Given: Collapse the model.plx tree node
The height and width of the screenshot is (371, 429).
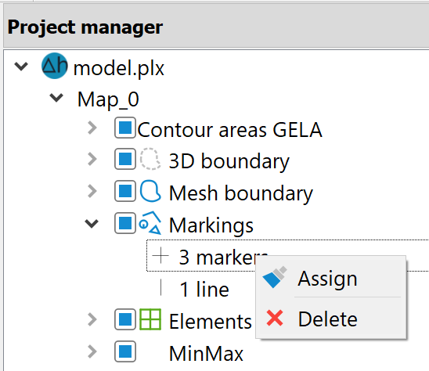Looking at the screenshot, I should [x=21, y=66].
